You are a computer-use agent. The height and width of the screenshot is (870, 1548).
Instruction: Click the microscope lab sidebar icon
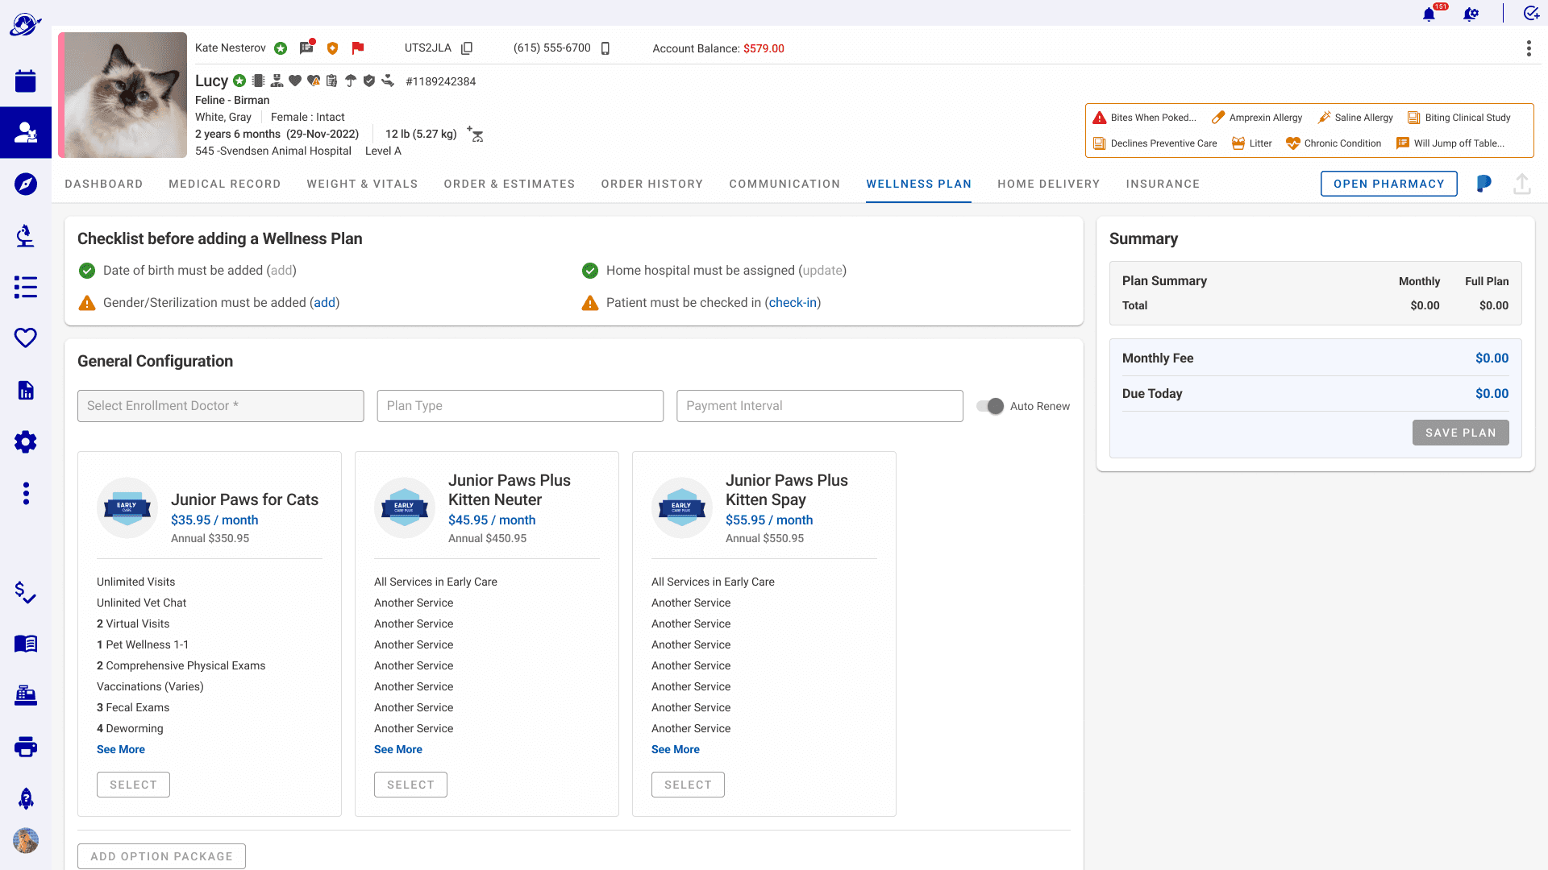point(25,235)
